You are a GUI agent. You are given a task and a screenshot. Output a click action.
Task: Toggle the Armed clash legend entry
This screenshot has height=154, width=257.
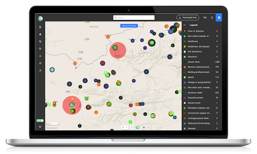coord(202,62)
